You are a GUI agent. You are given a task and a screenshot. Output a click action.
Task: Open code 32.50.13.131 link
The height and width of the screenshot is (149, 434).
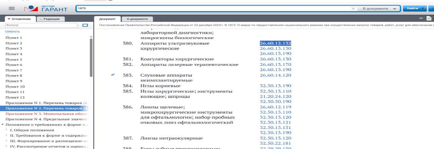point(275,128)
